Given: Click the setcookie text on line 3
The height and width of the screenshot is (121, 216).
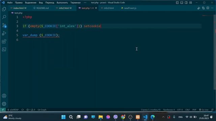Looking at the screenshot, I should tap(92, 26).
